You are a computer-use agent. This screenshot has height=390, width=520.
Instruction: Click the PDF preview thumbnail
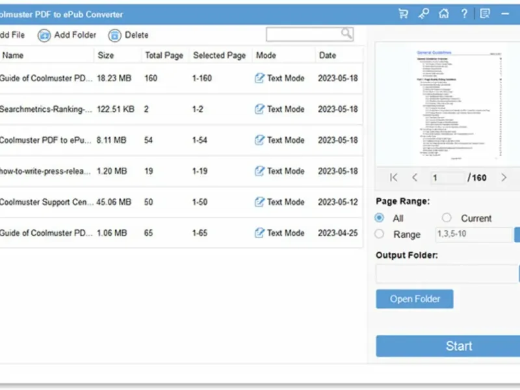tap(458, 105)
